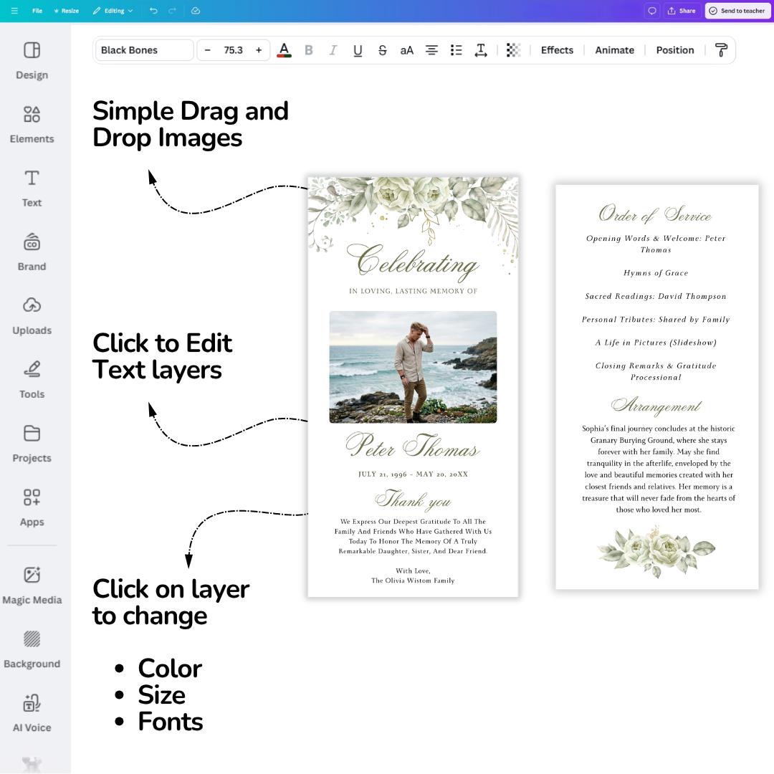Check cloud save status icon
Viewport: 774px width, 774px height.
(x=196, y=11)
